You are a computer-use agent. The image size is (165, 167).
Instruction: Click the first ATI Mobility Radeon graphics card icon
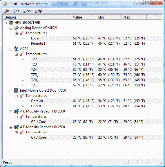click(x=16, y=111)
